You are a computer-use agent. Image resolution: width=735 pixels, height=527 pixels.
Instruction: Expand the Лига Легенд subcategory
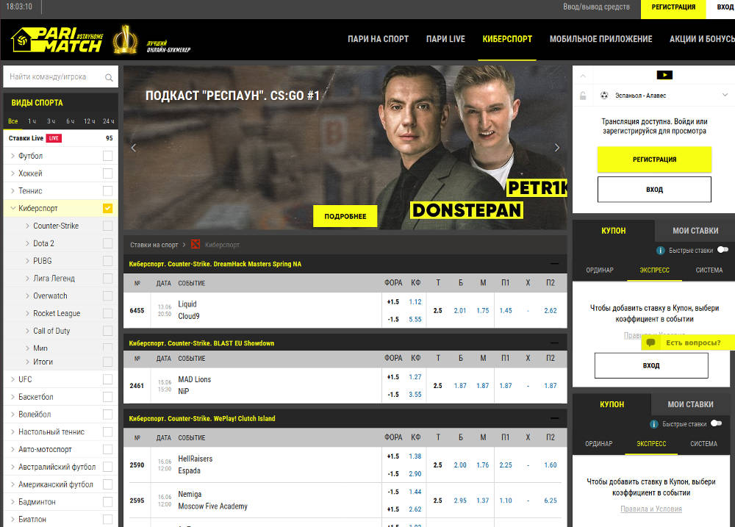(27, 279)
